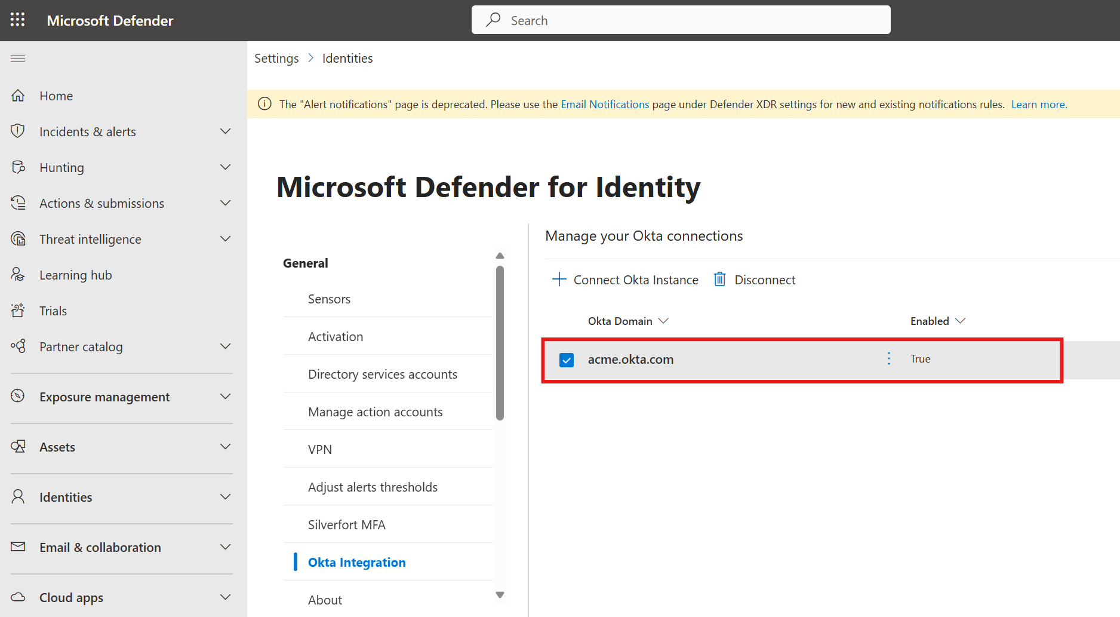Viewport: 1120px width, 617px height.
Task: Click Connect Okta Instance button
Action: [625, 280]
